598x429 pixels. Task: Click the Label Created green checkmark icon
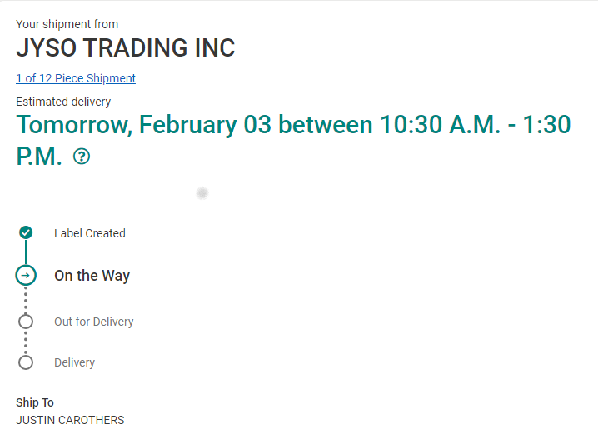tap(26, 232)
